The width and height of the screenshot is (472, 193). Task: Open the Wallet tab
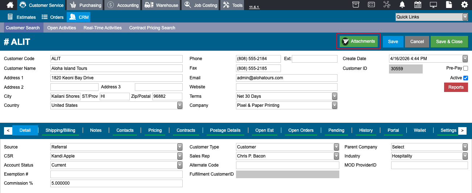point(420,130)
